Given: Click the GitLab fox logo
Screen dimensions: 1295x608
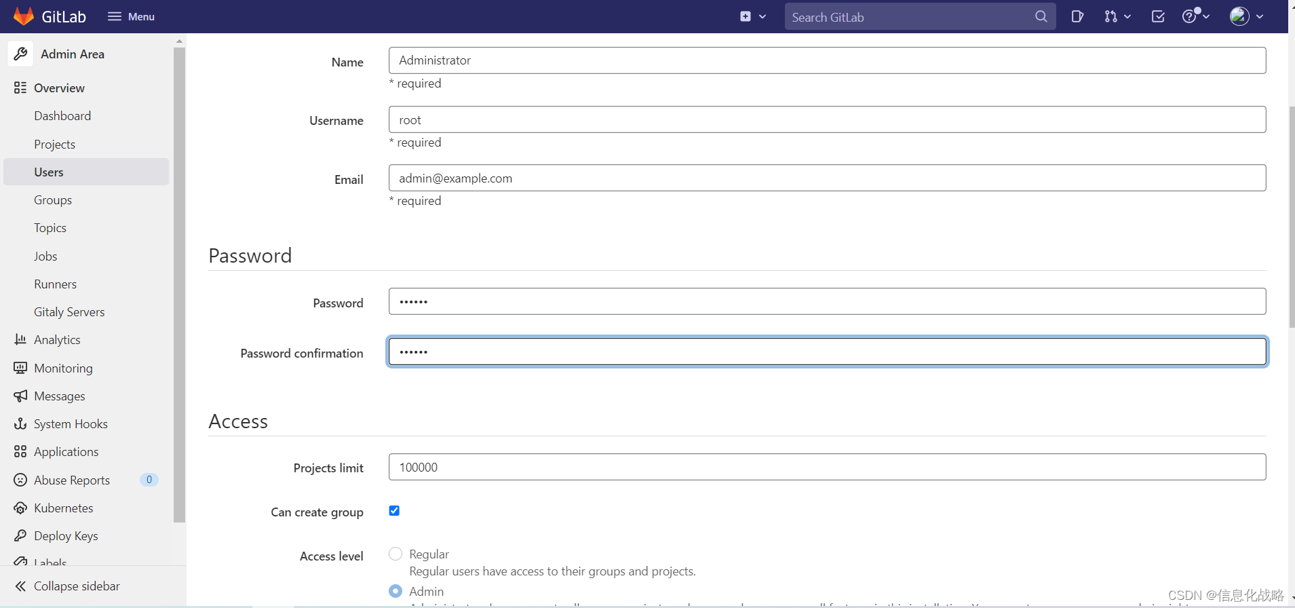Looking at the screenshot, I should (x=24, y=16).
